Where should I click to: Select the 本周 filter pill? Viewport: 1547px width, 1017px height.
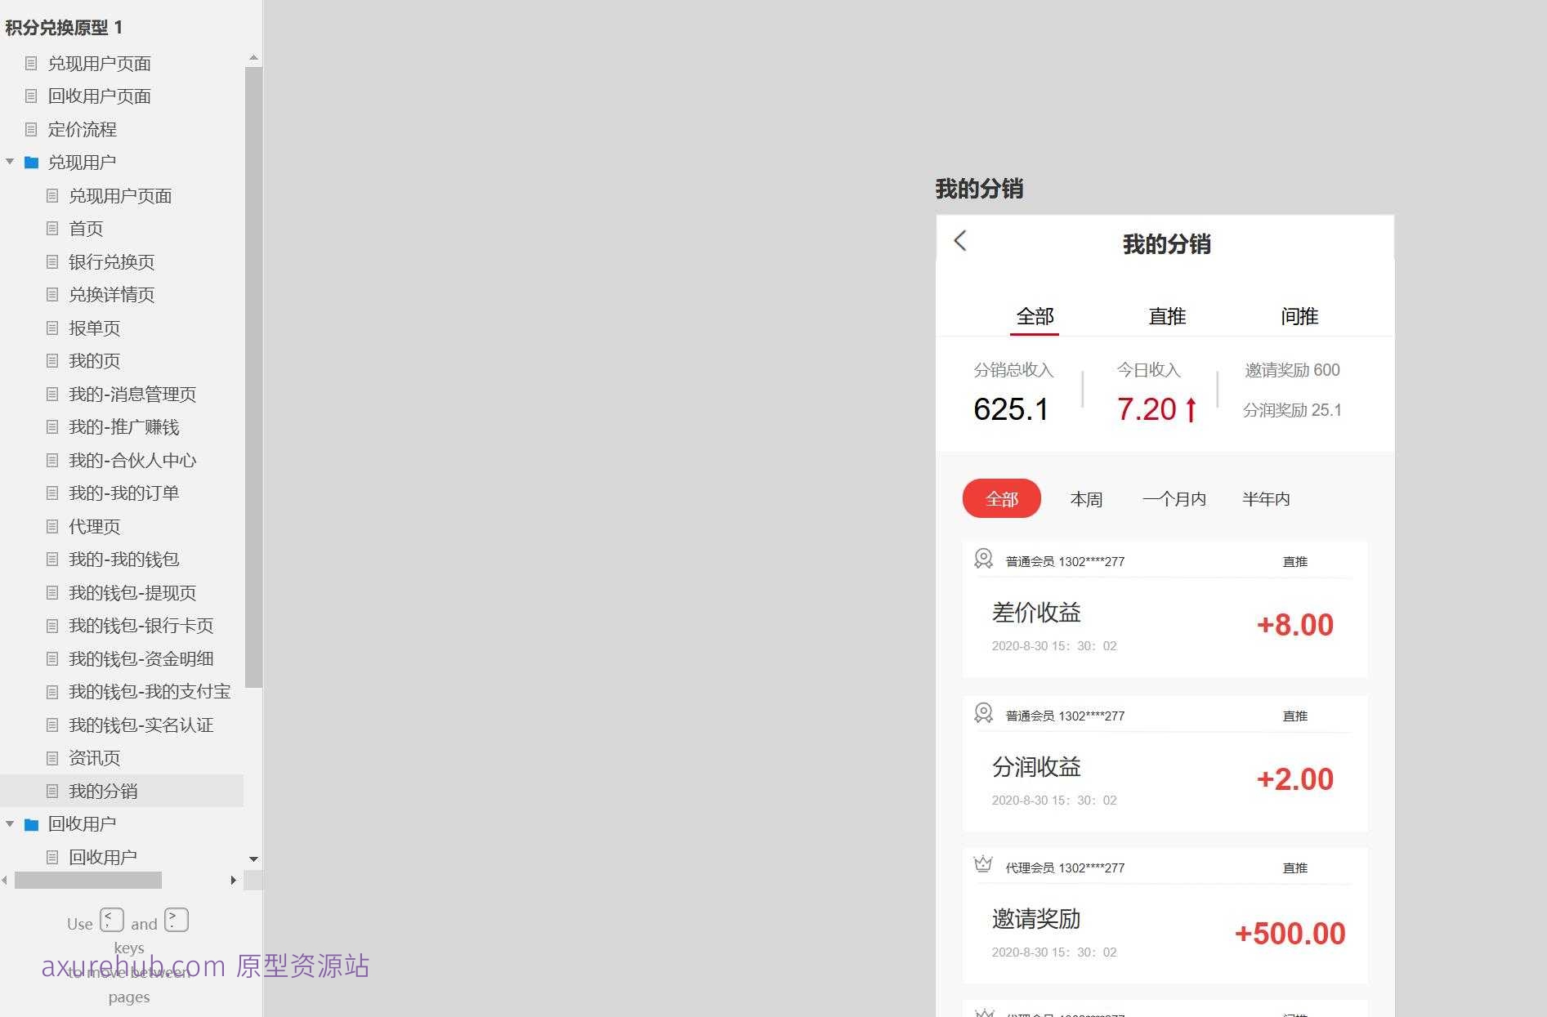[1087, 498]
